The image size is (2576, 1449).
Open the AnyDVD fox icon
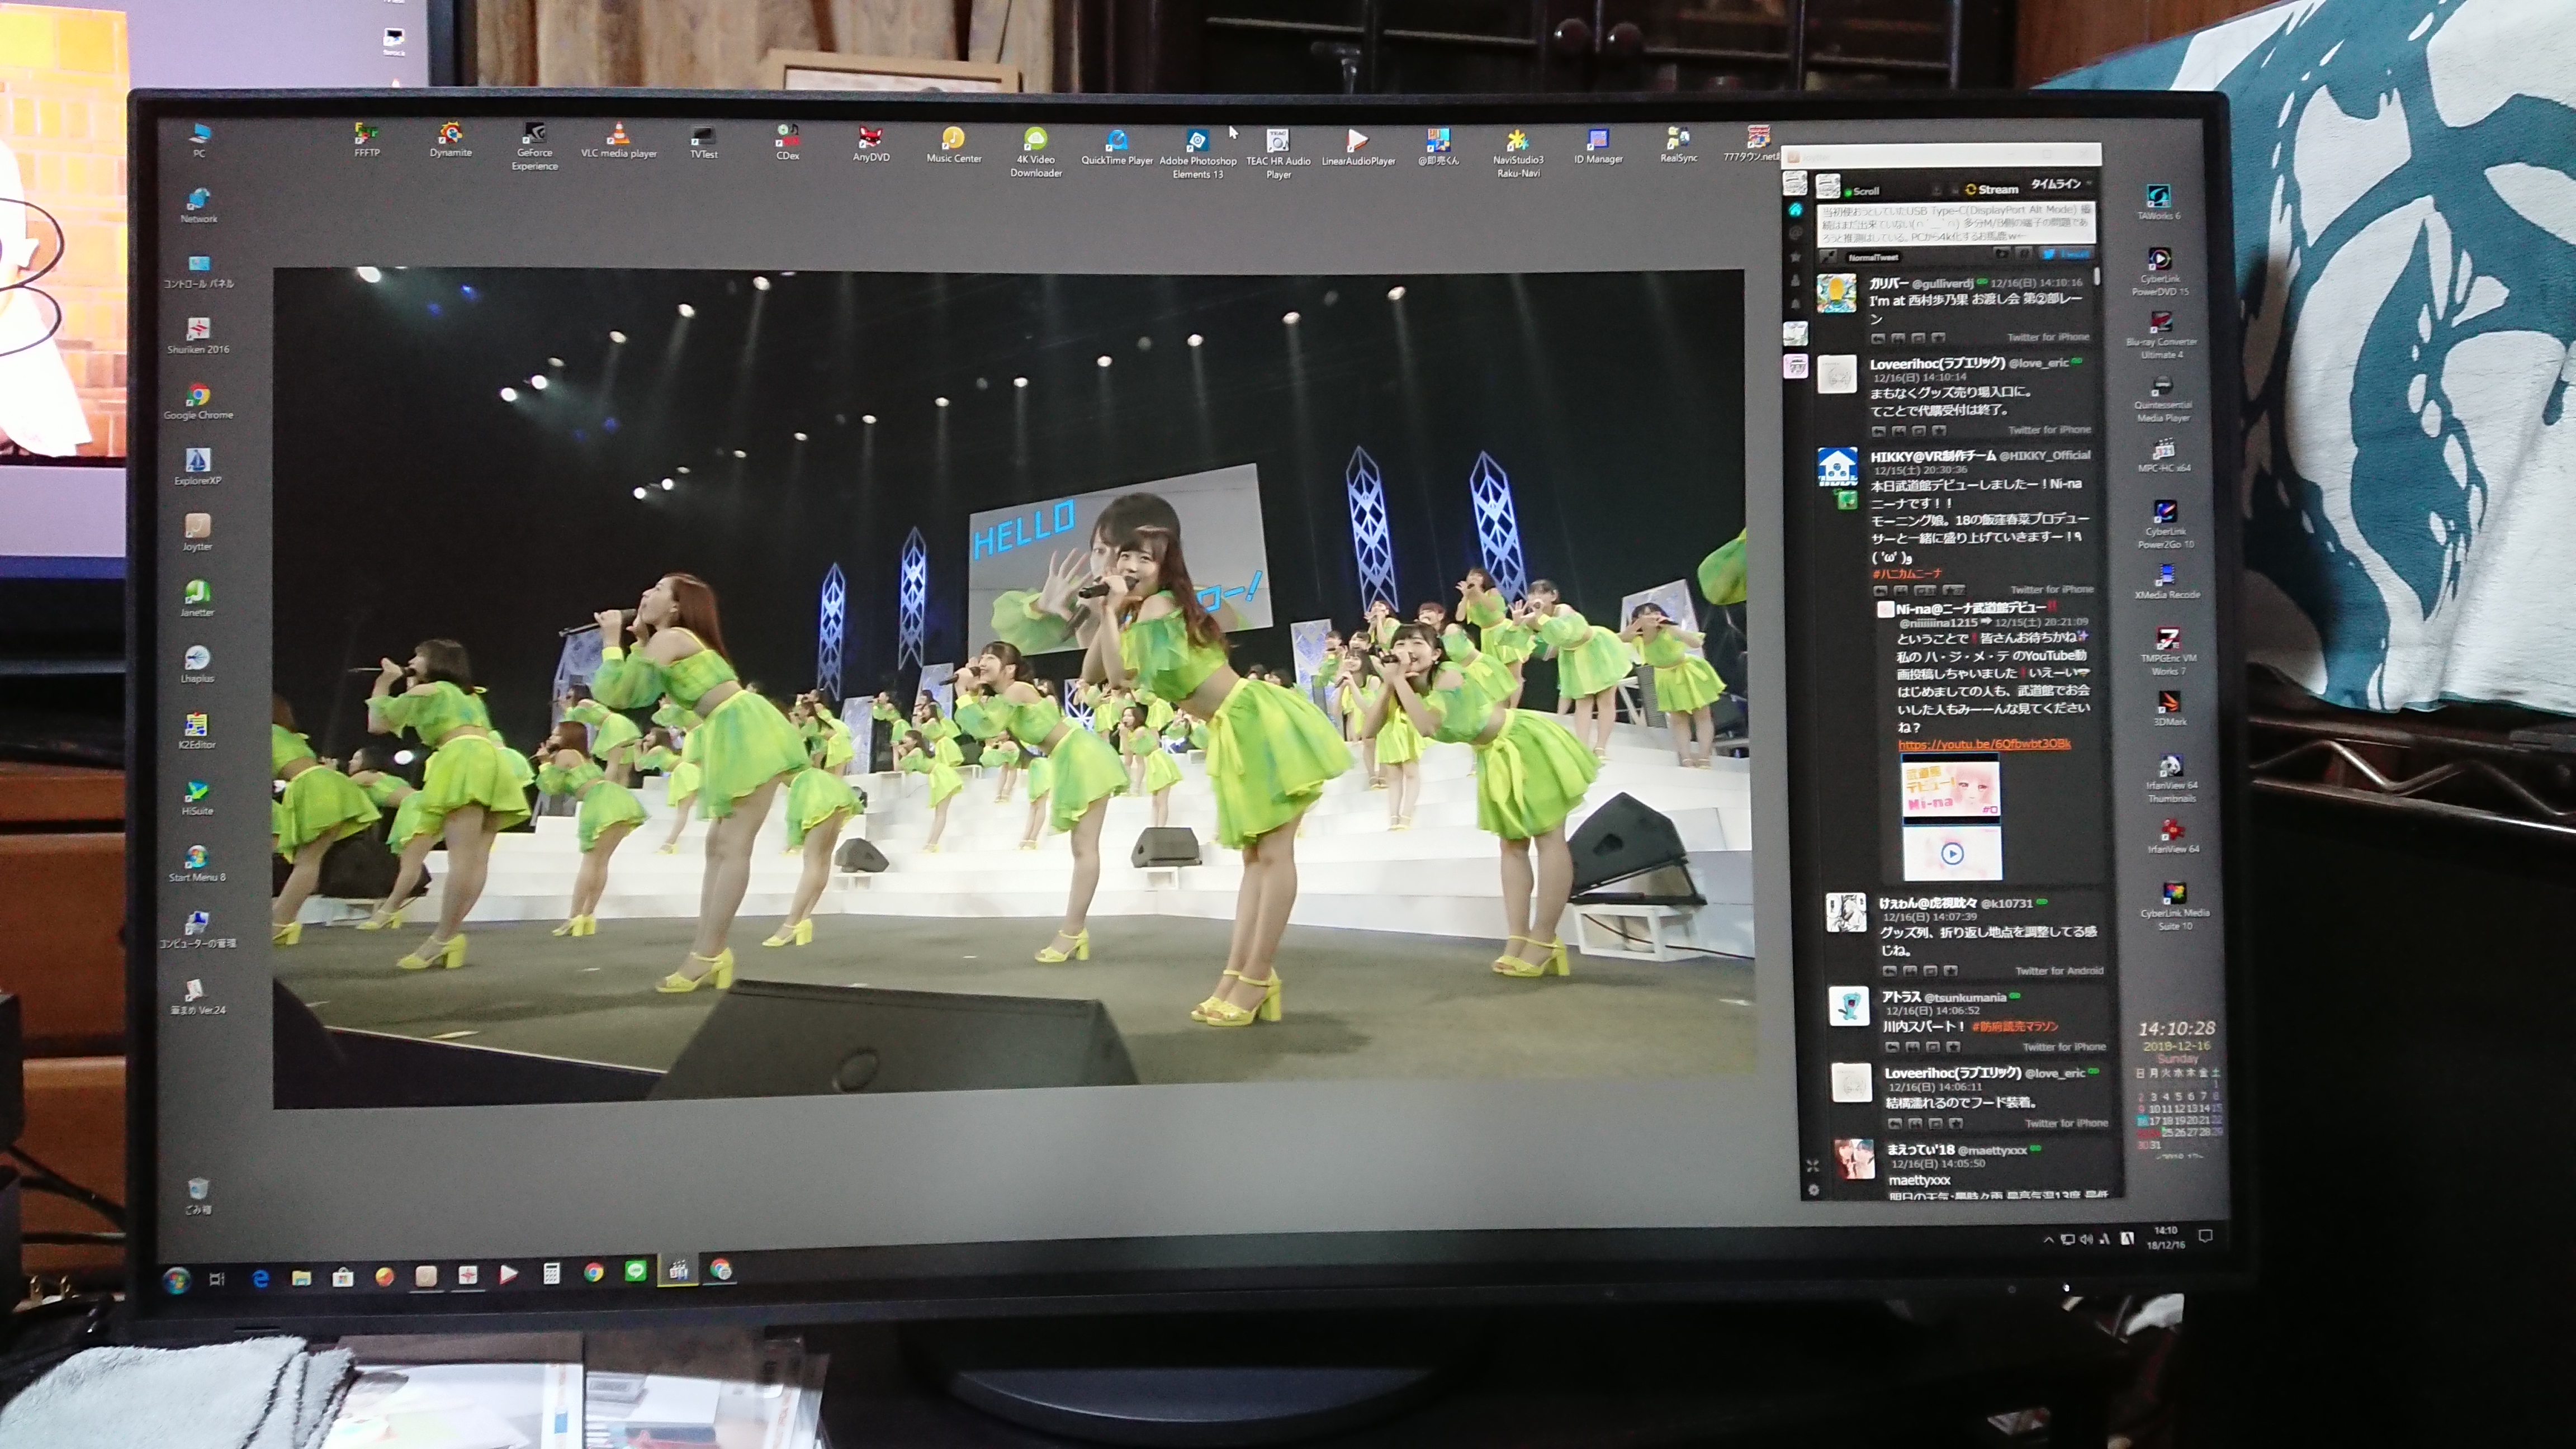coord(870,143)
